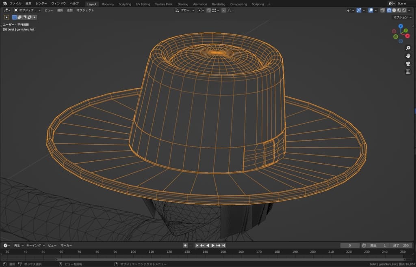This screenshot has height=267, width=416.
Task: Click the play animation button
Action: [x=213, y=246]
